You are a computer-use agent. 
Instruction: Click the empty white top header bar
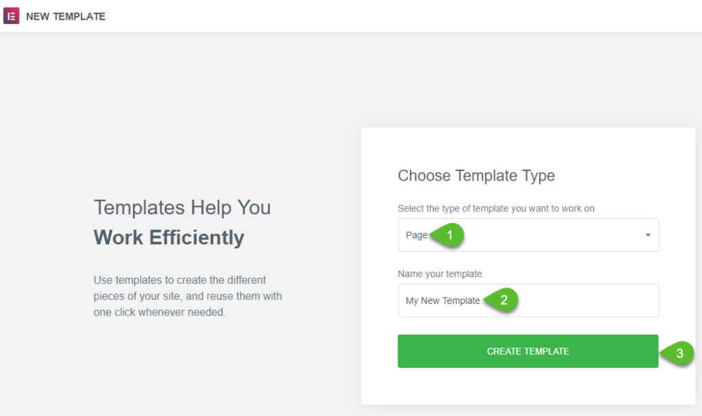[403, 16]
